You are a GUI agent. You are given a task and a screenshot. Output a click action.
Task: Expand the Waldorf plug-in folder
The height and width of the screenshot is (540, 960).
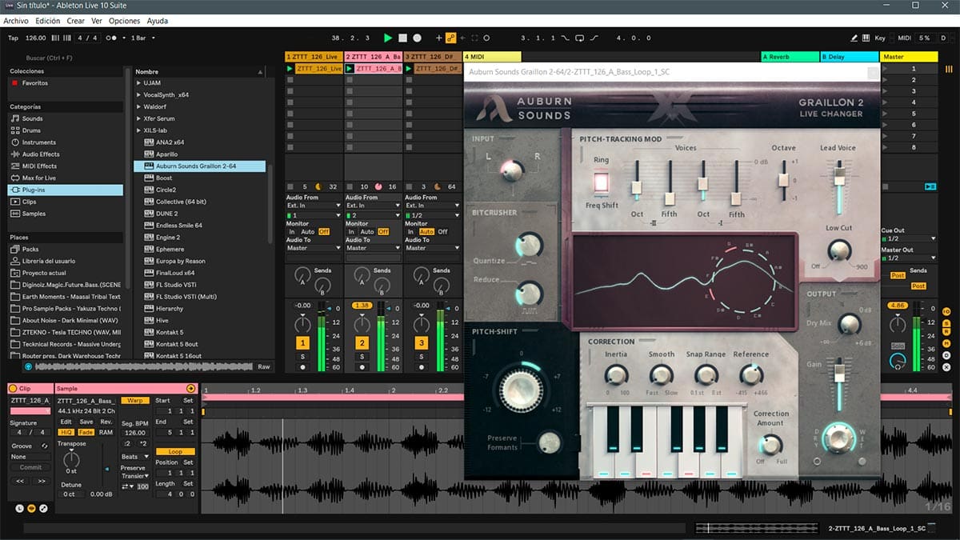pyautogui.click(x=139, y=106)
